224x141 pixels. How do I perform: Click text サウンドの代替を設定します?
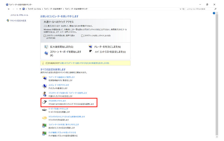[x=58, y=120]
